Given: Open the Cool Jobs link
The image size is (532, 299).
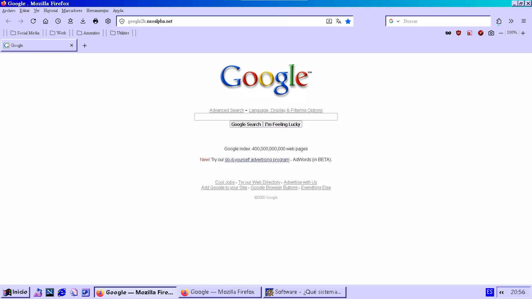Looking at the screenshot, I should coord(225,182).
